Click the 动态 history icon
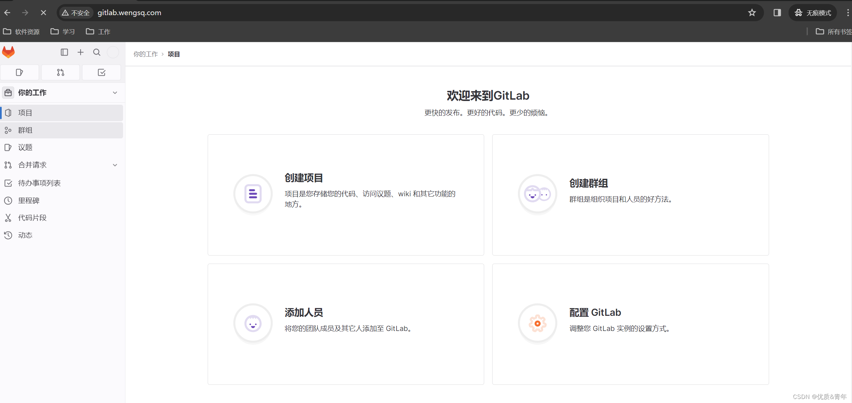The image size is (852, 403). click(8, 235)
